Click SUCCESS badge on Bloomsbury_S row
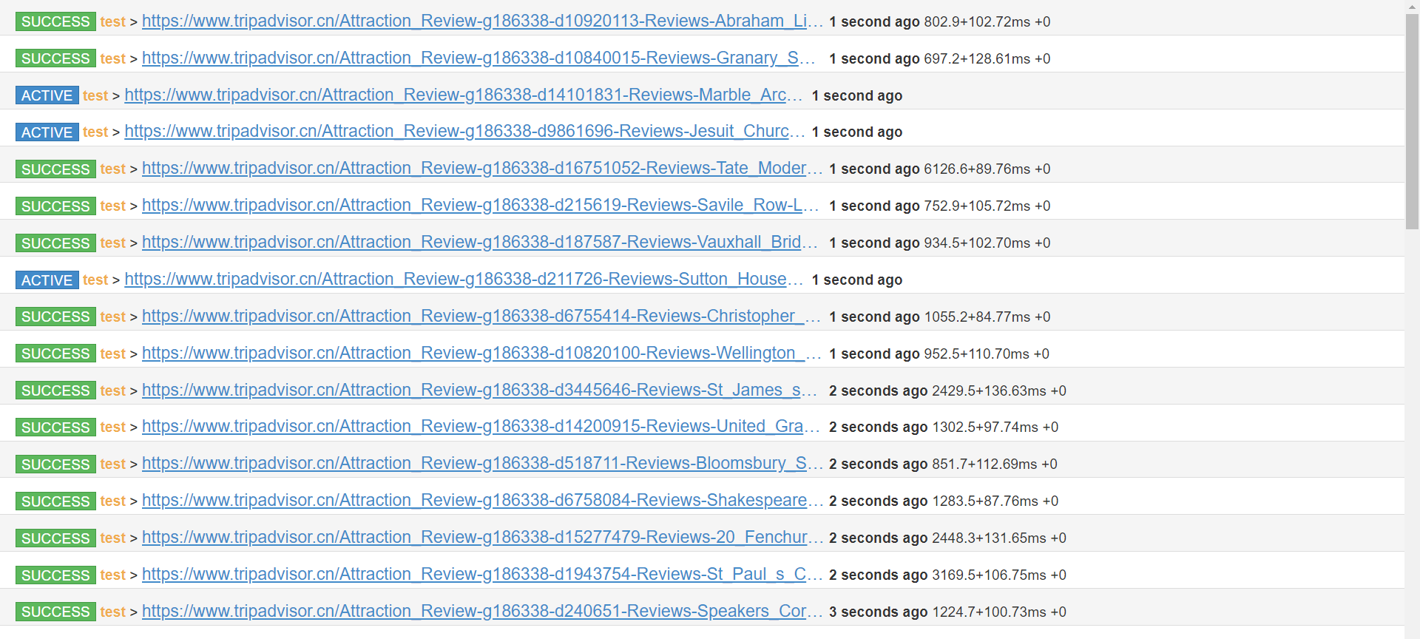1420x639 pixels. (x=55, y=464)
